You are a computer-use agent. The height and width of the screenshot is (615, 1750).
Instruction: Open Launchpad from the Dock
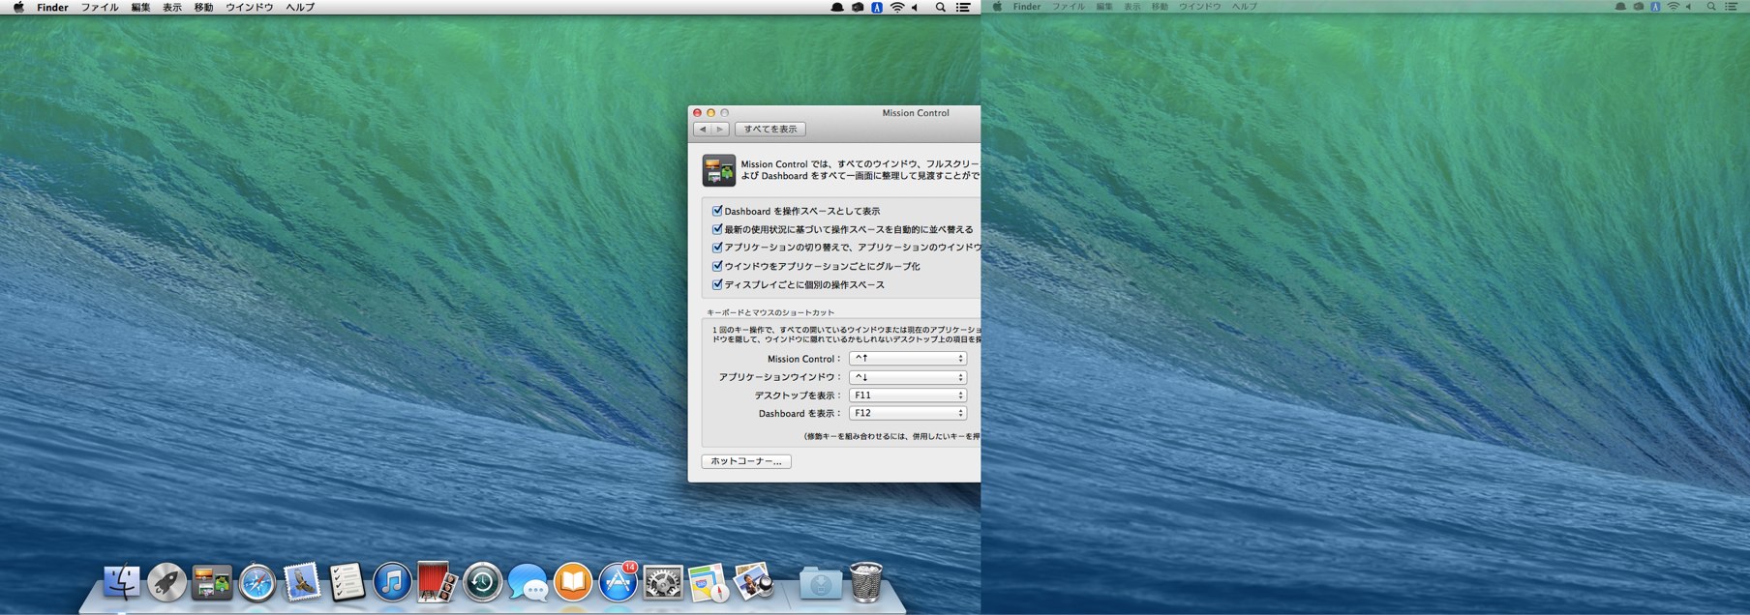pos(166,582)
